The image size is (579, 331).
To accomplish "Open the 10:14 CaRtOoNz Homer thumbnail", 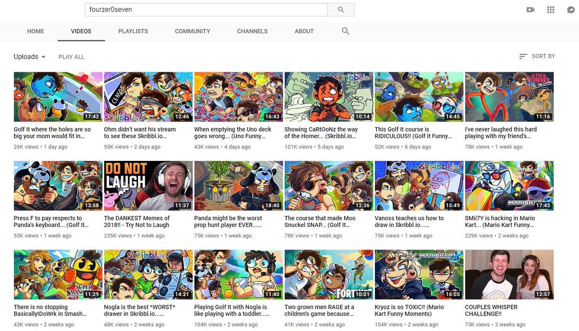I will pyautogui.click(x=329, y=97).
